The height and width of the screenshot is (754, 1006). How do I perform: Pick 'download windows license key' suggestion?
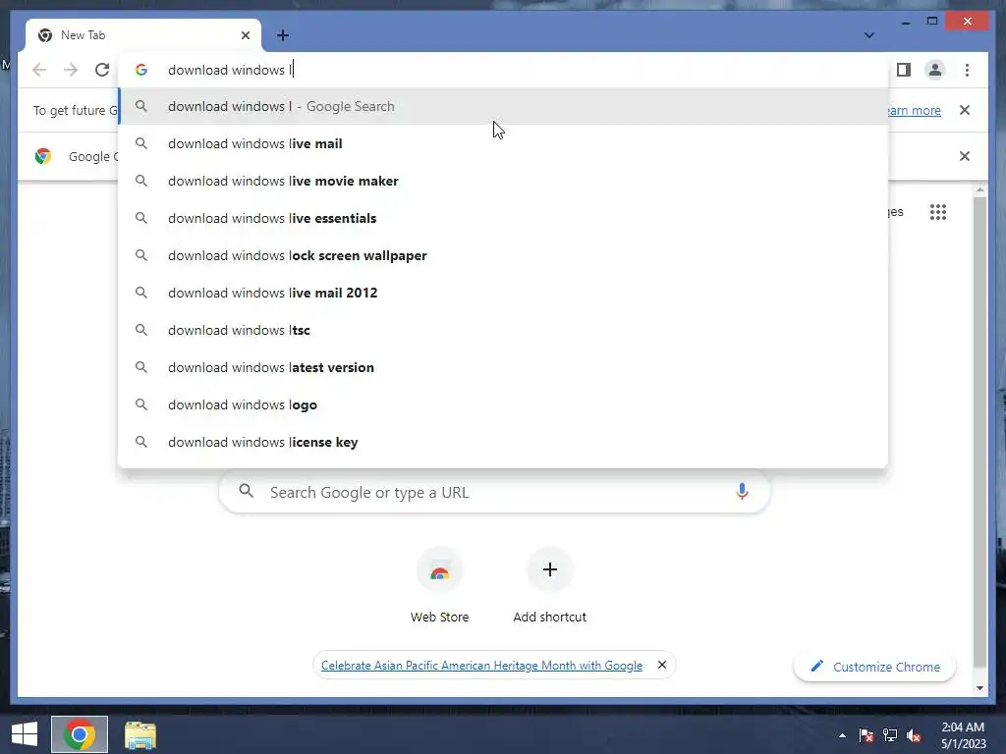tap(504, 442)
